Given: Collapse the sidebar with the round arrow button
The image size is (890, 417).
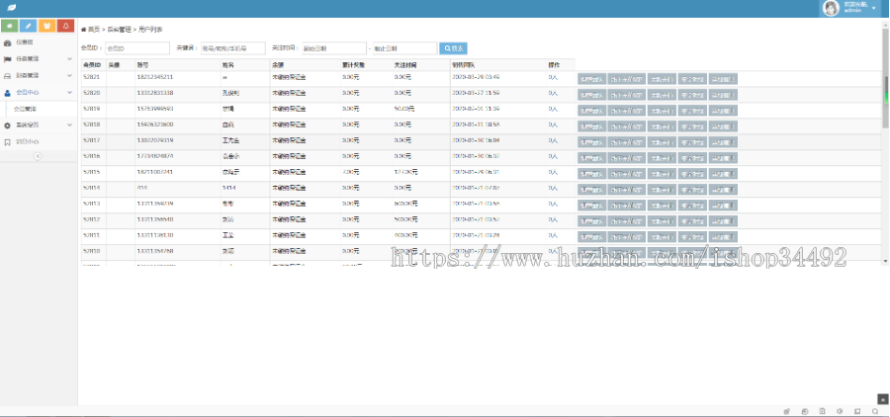Looking at the screenshot, I should tap(38, 156).
